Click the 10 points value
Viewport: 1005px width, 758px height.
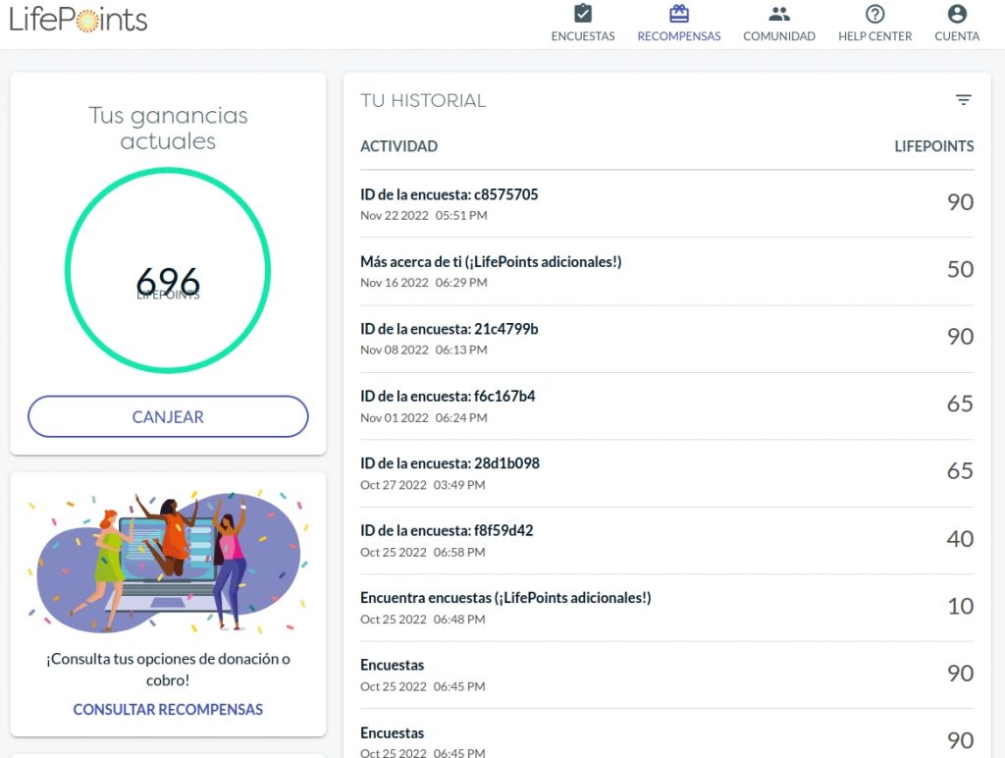960,606
